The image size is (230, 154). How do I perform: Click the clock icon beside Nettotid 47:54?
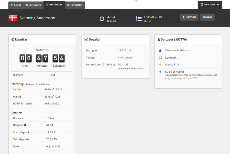coord(102,19)
